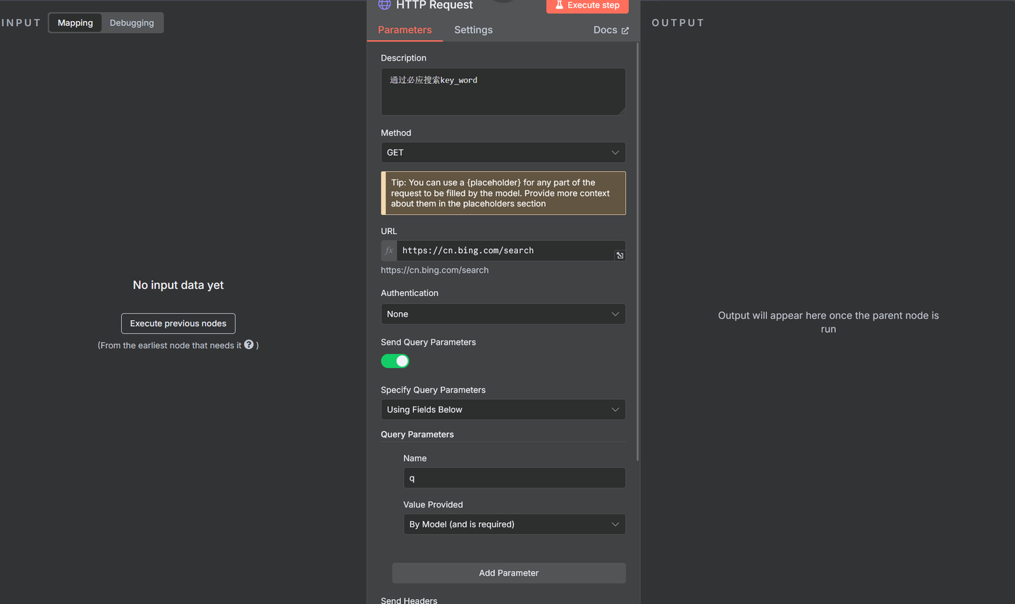Click the fx expression icon in URL field

(389, 251)
